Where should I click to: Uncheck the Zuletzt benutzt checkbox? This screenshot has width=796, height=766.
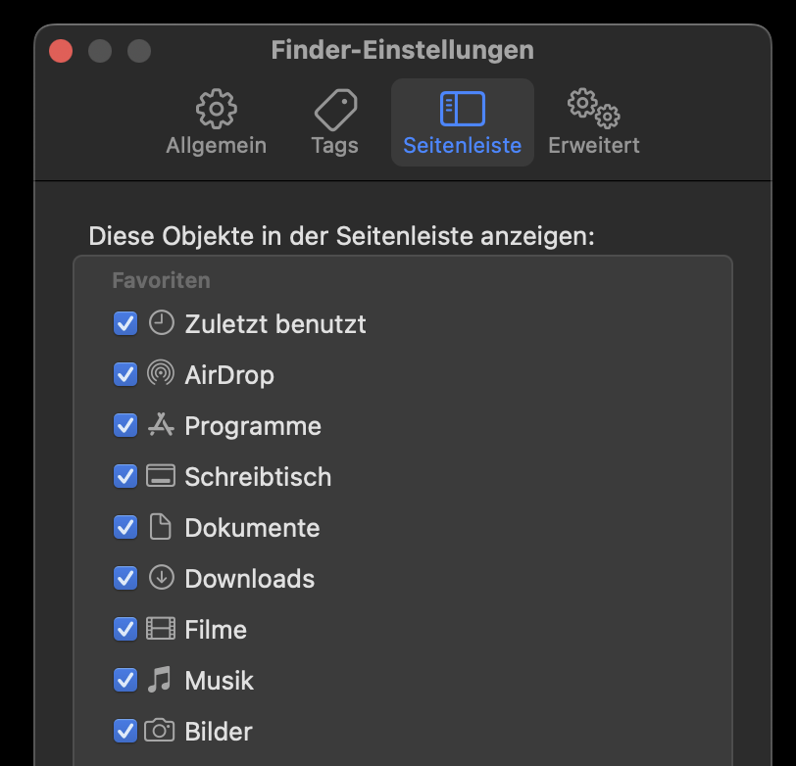click(x=125, y=323)
